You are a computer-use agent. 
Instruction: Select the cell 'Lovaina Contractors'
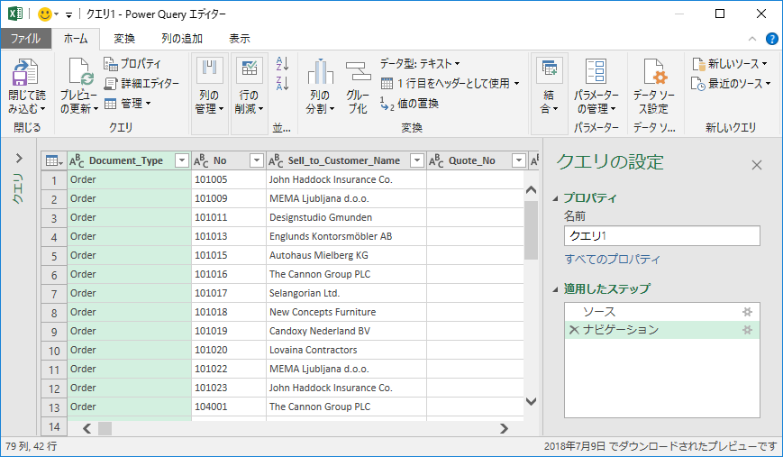point(347,350)
